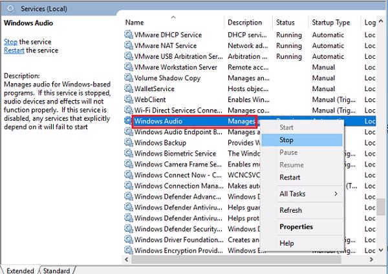Switch to the Standard tab
Screen dimensions: 388x274
[x=56, y=271]
